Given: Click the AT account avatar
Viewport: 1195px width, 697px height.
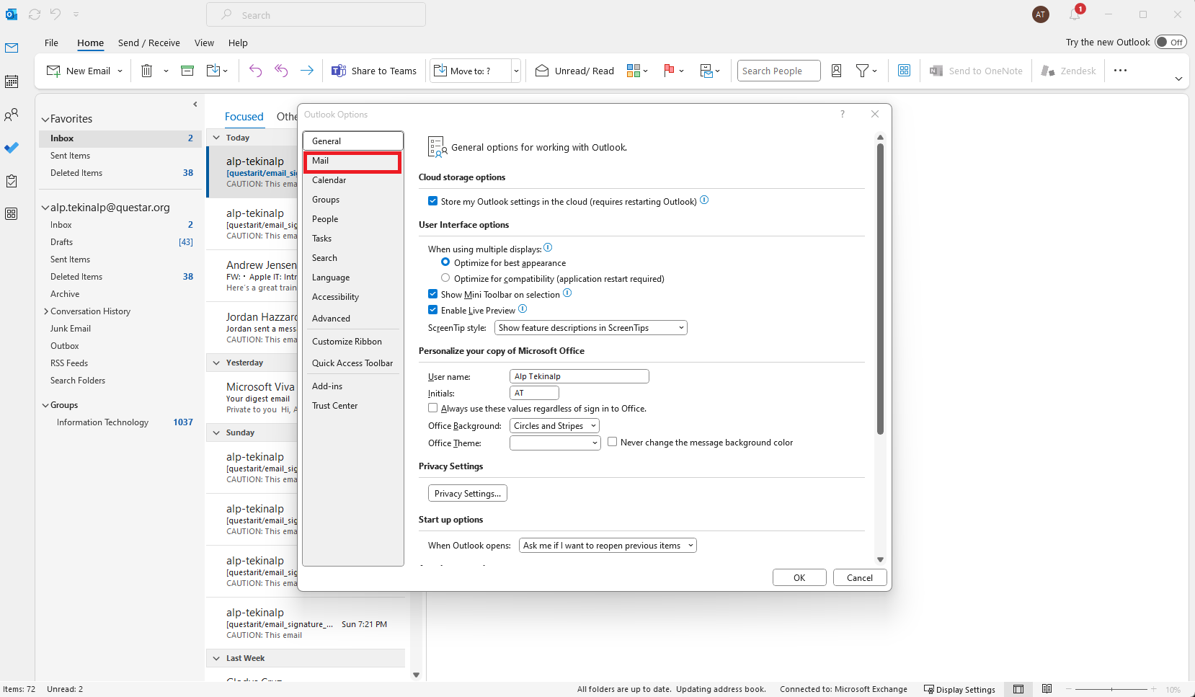Looking at the screenshot, I should click(x=1040, y=14).
